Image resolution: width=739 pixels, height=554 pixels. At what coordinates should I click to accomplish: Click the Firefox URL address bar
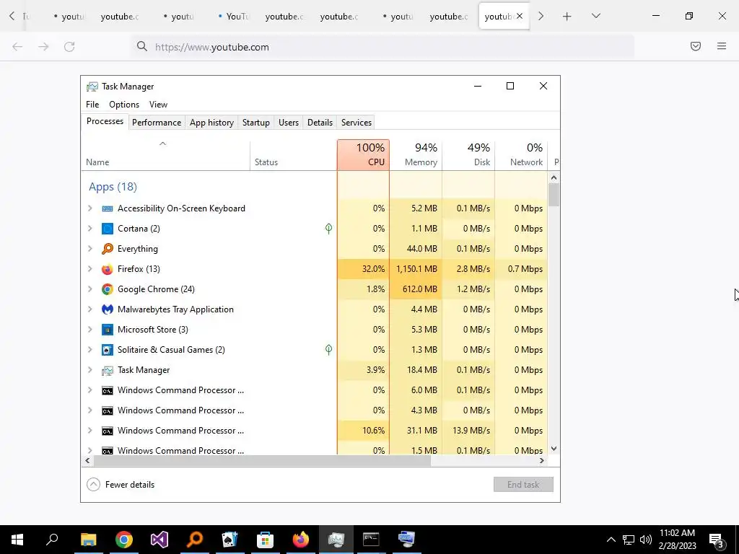pyautogui.click(x=382, y=47)
